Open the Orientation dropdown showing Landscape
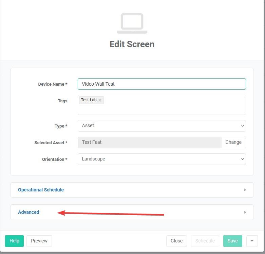The image size is (265, 254). [x=162, y=159]
